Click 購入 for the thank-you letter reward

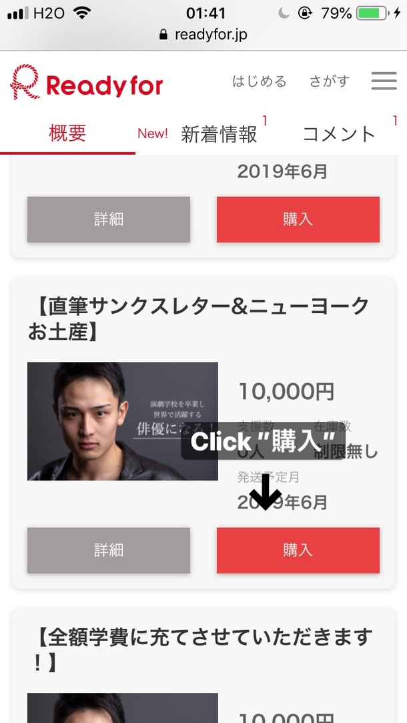[298, 550]
